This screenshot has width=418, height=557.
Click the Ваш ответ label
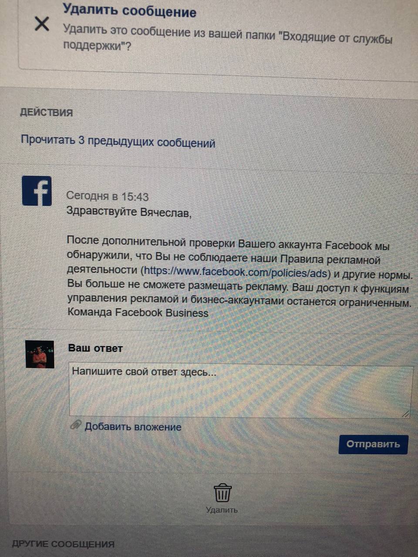[x=95, y=348]
